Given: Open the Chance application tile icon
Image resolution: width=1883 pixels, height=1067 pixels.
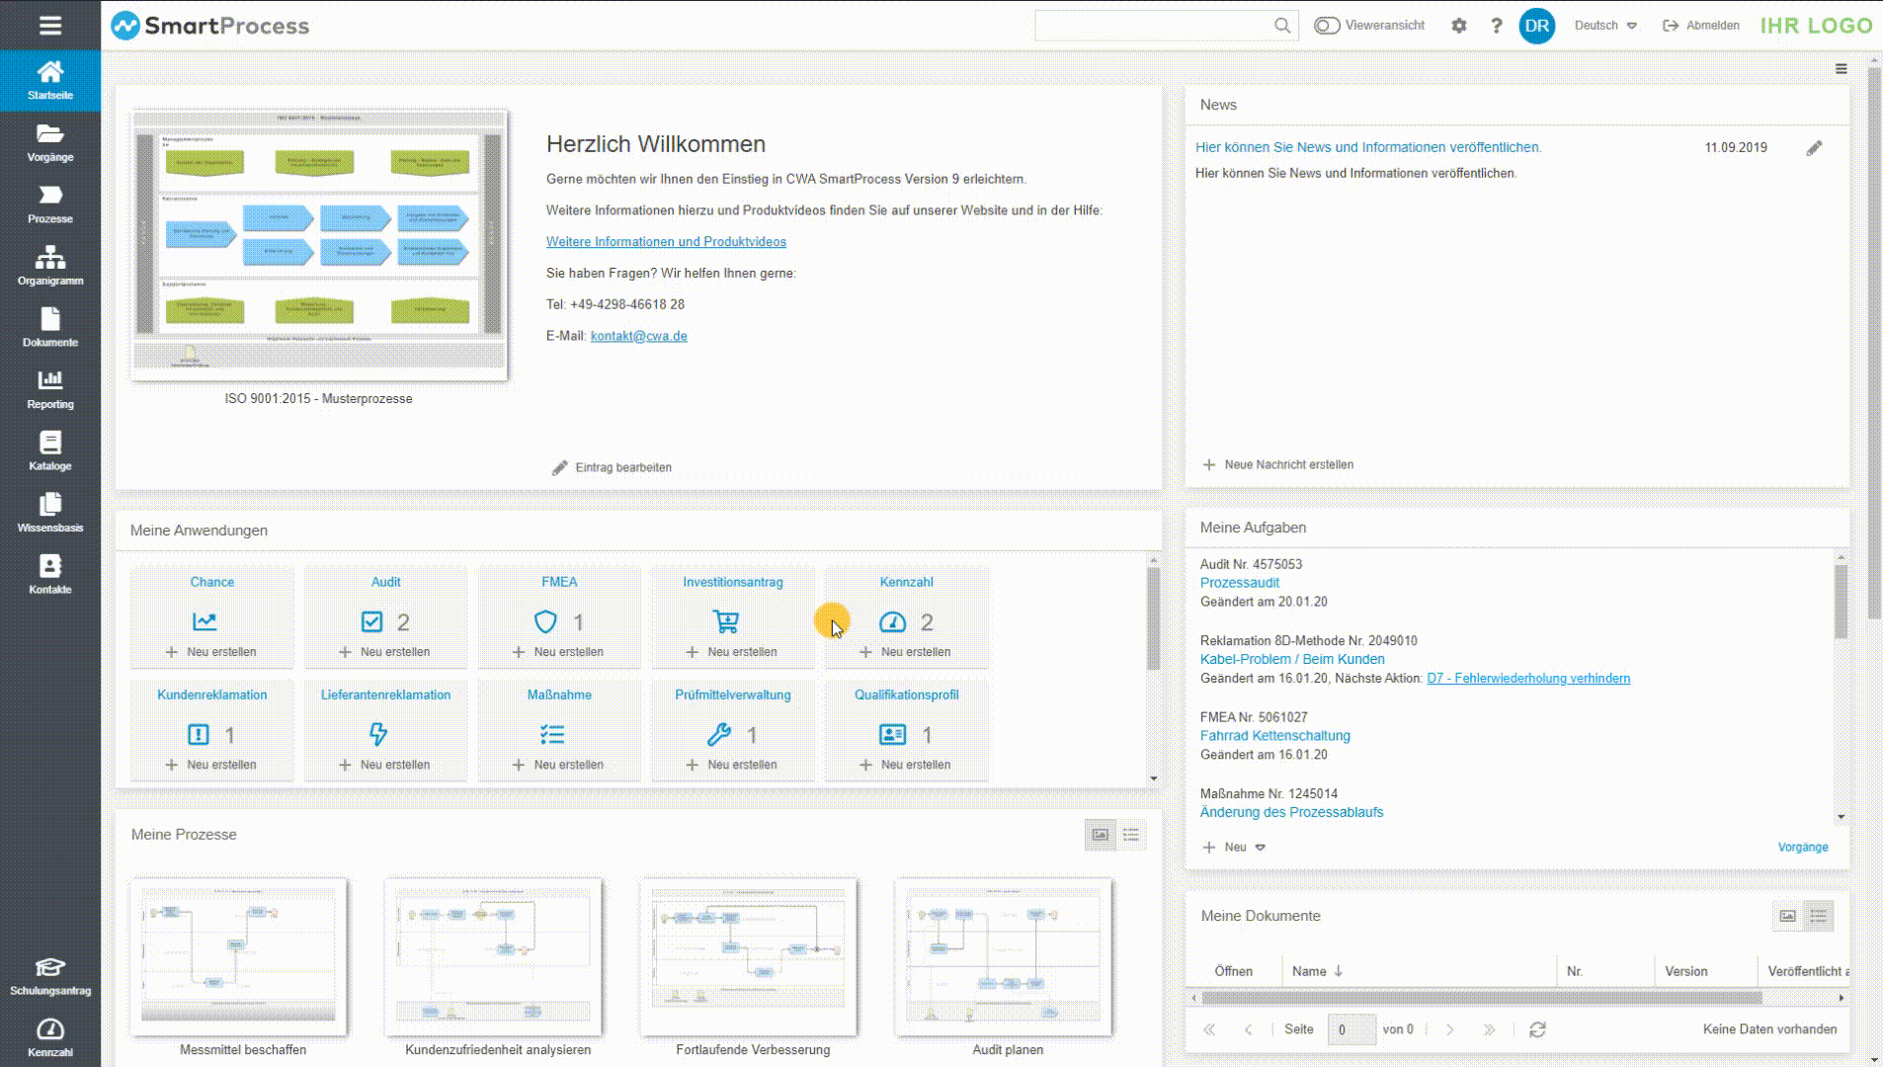Looking at the screenshot, I should [205, 621].
